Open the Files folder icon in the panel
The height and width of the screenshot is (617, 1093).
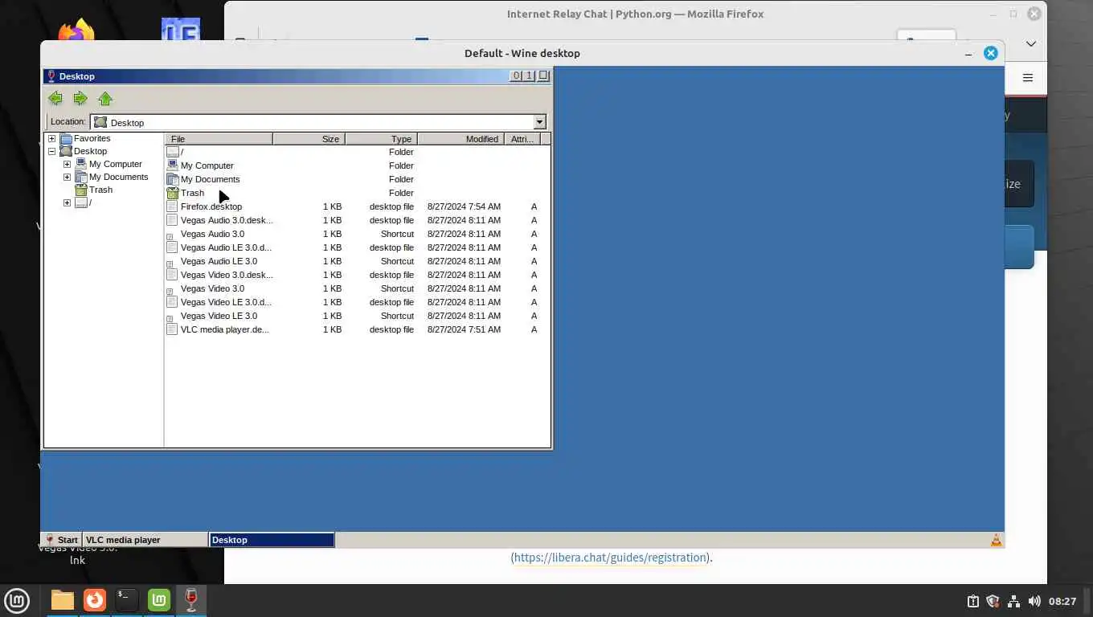coord(62,600)
